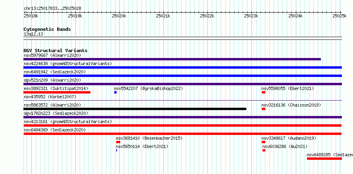Click the 13q12.13 band label
The width and height of the screenshot is (353, 174).
pyautogui.click(x=33, y=34)
